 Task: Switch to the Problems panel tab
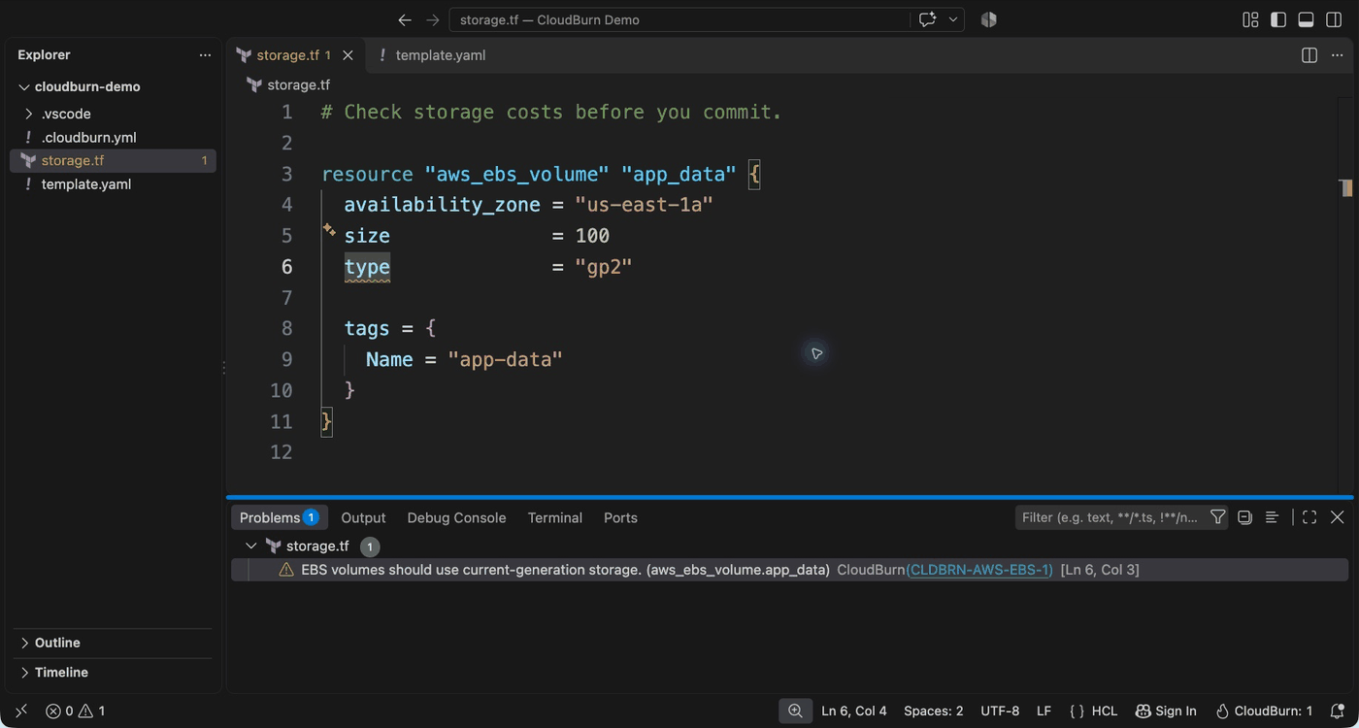pos(280,517)
